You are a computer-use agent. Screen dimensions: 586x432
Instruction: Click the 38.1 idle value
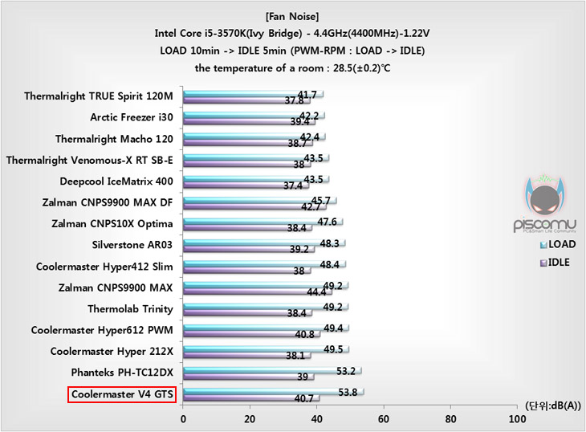pos(295,356)
